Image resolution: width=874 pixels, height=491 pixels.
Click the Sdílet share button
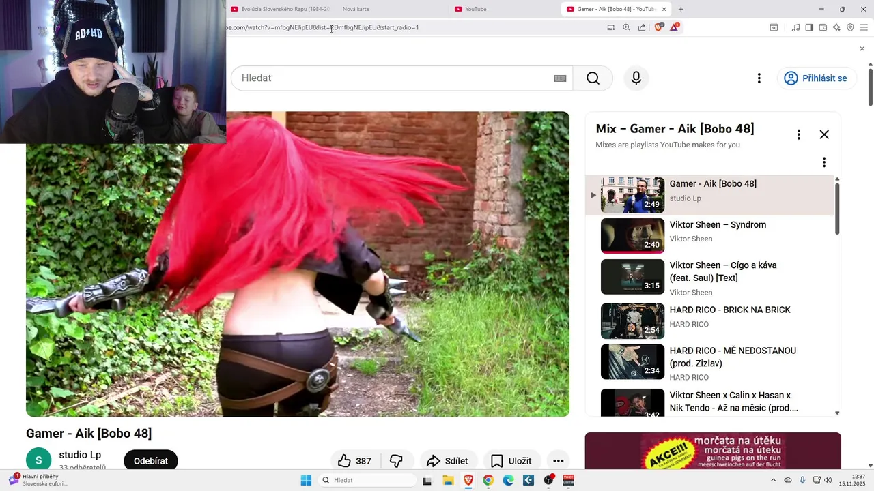point(447,461)
